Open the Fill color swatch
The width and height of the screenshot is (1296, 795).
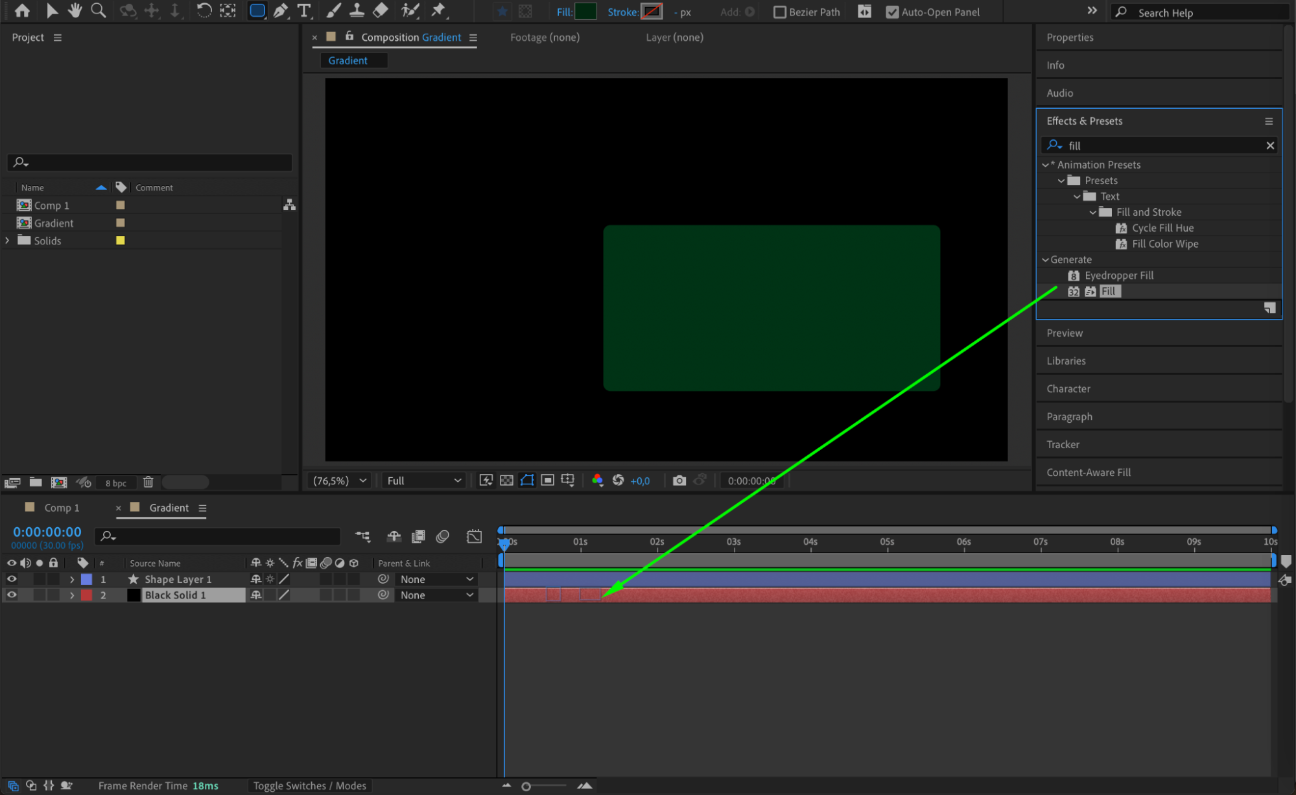(x=585, y=12)
